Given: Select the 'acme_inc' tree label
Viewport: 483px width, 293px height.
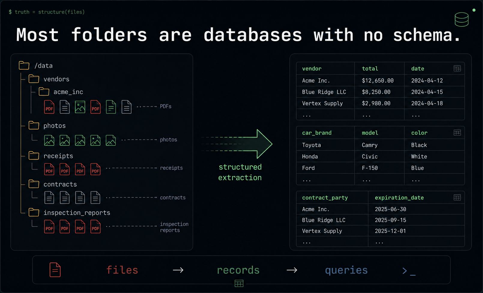Looking at the screenshot, I should (68, 92).
